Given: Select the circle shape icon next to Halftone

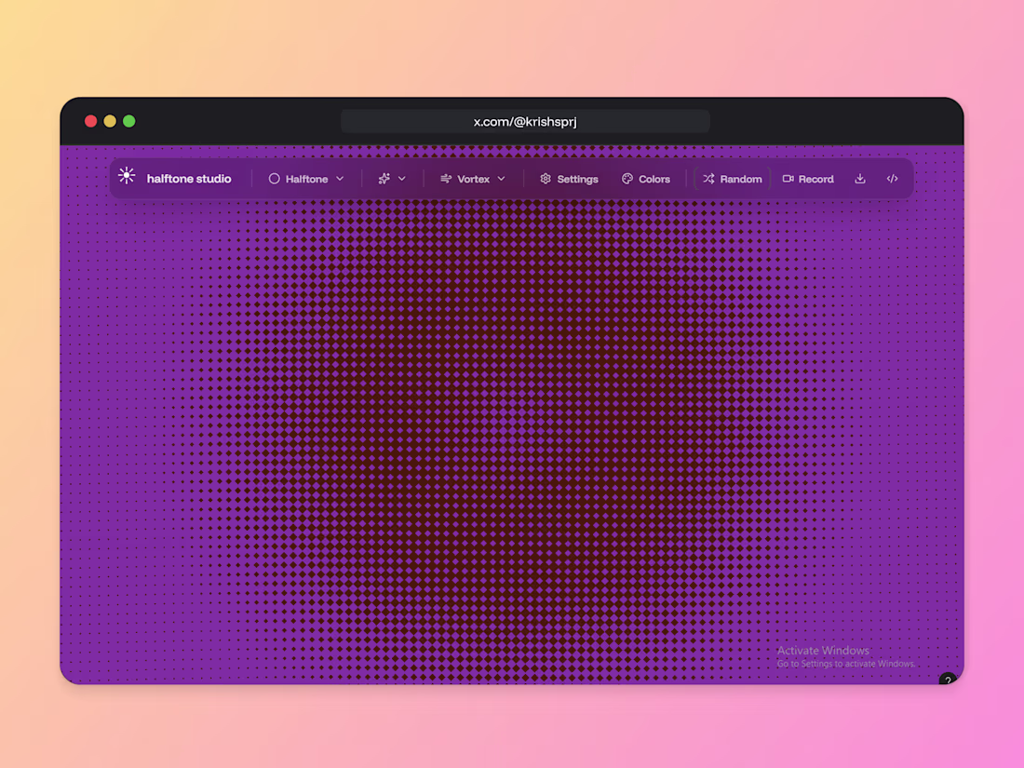Looking at the screenshot, I should 273,178.
